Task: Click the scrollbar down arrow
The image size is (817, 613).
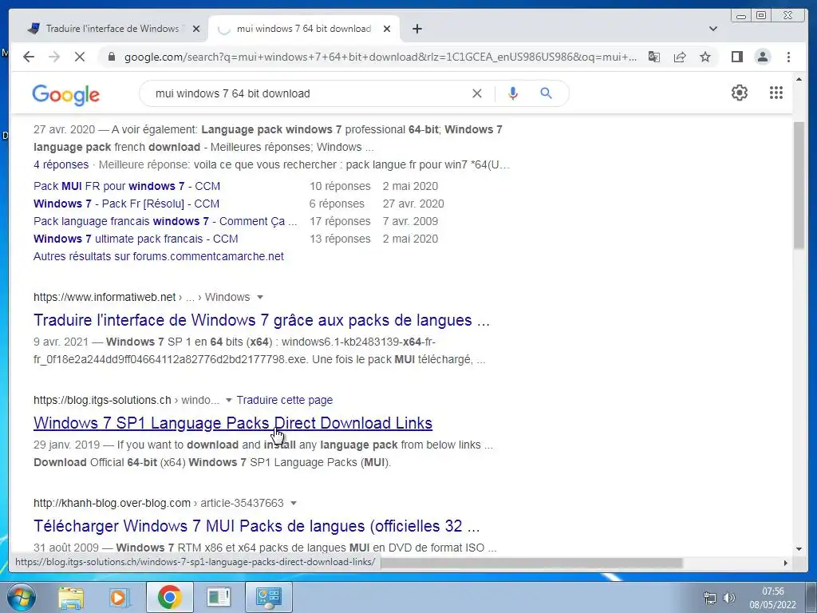Action: point(799,548)
